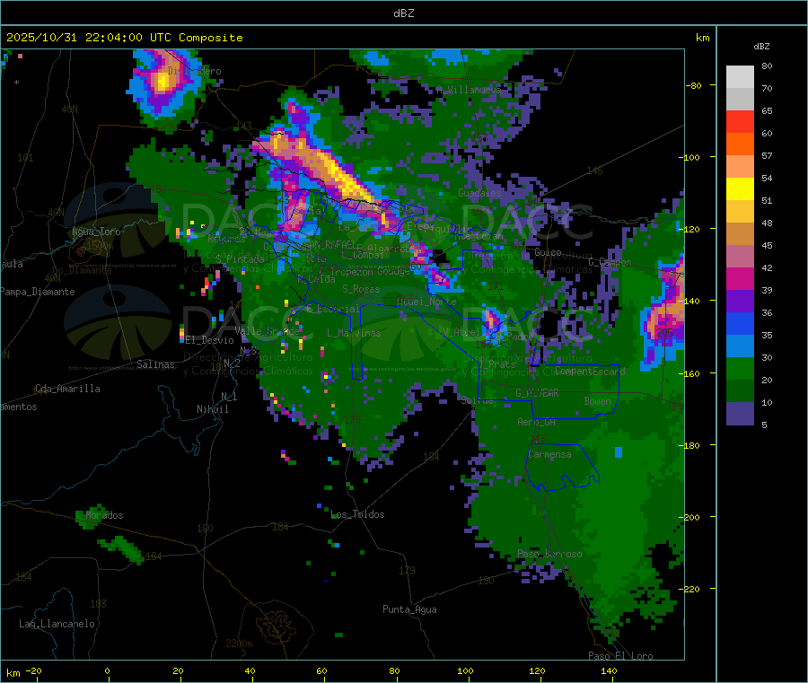The width and height of the screenshot is (808, 683).
Task: Click the '100' km tick on bottom axis
Action: [x=465, y=670]
